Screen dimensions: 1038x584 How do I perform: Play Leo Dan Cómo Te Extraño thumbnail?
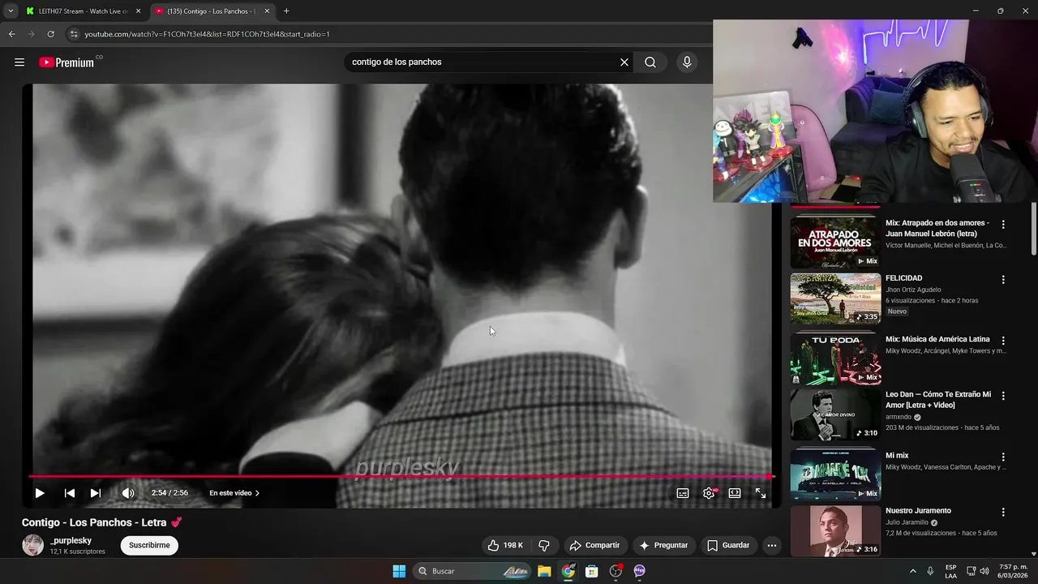click(835, 414)
